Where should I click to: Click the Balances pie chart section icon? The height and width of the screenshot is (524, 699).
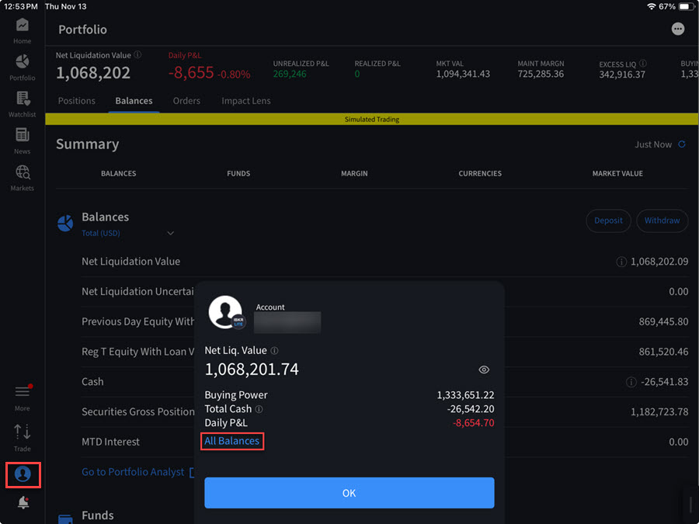tap(65, 223)
